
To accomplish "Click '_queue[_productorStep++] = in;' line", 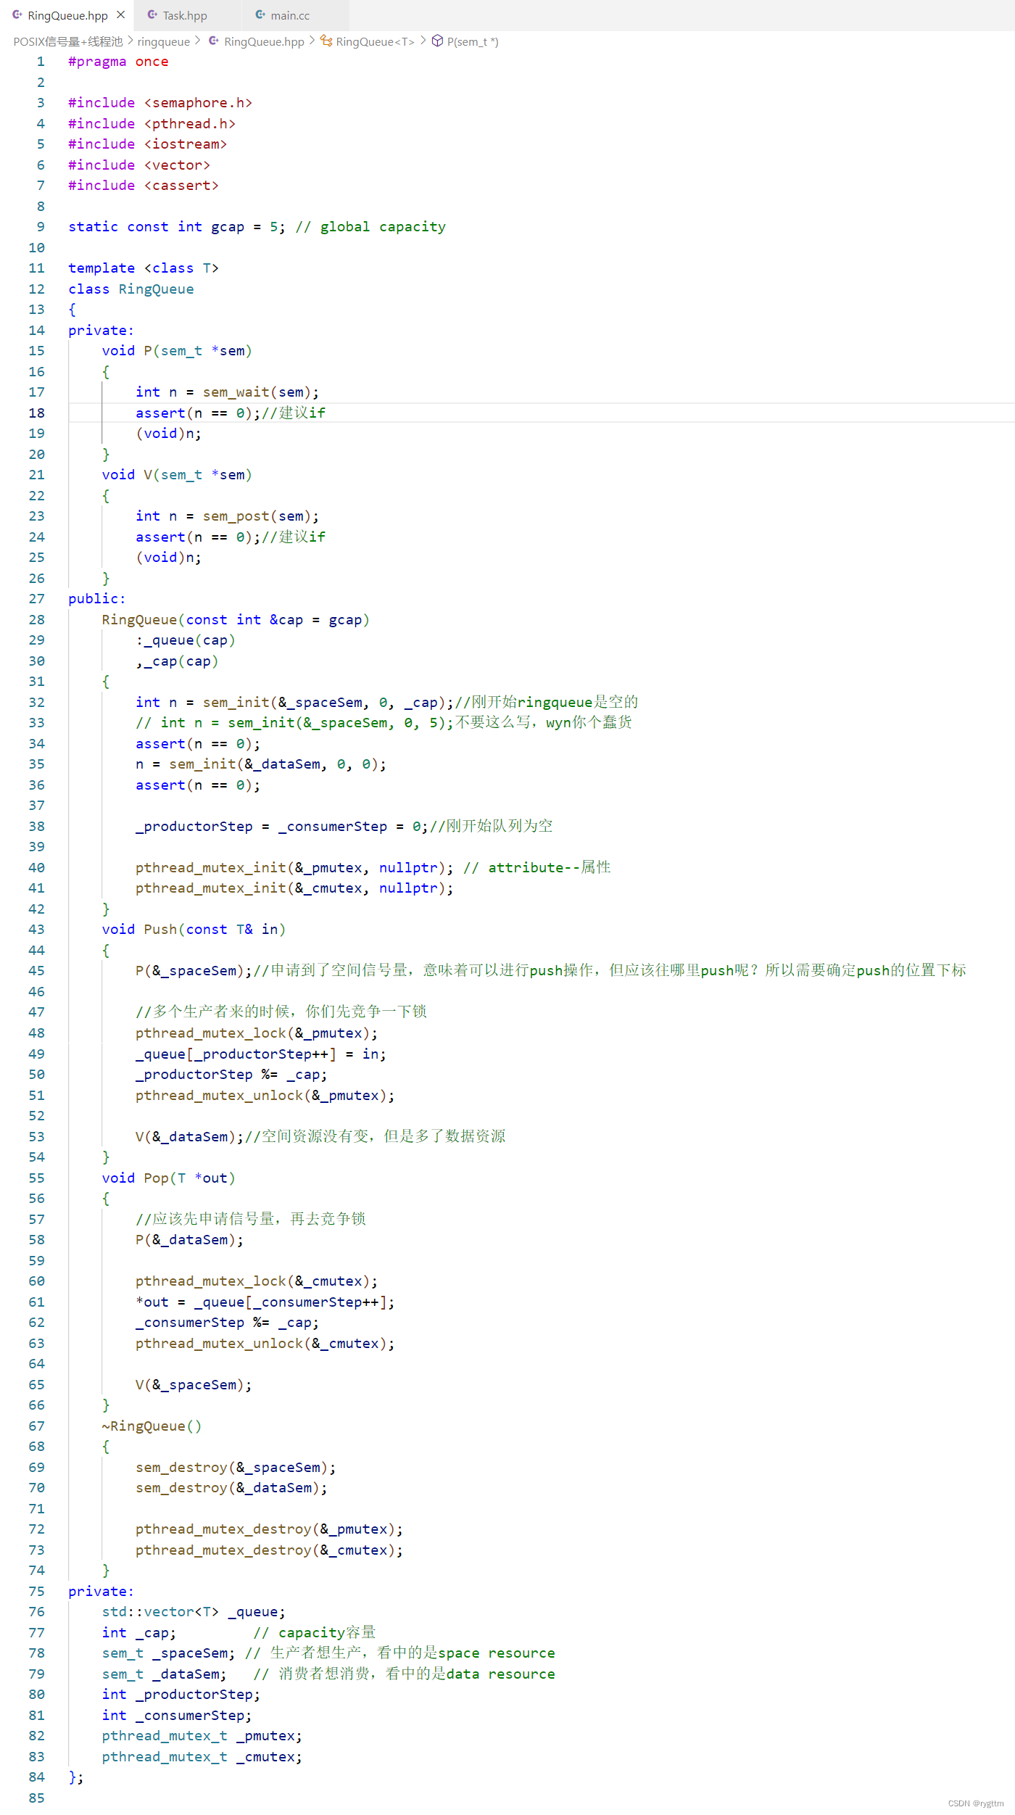I will point(261,1054).
